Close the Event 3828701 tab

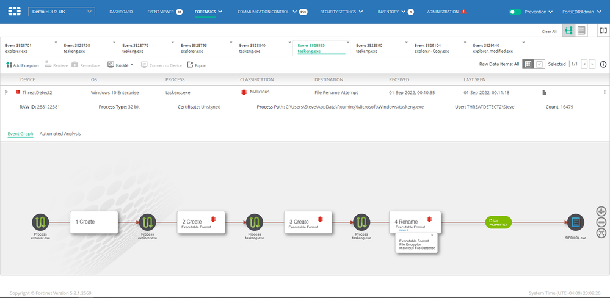[x=56, y=42]
